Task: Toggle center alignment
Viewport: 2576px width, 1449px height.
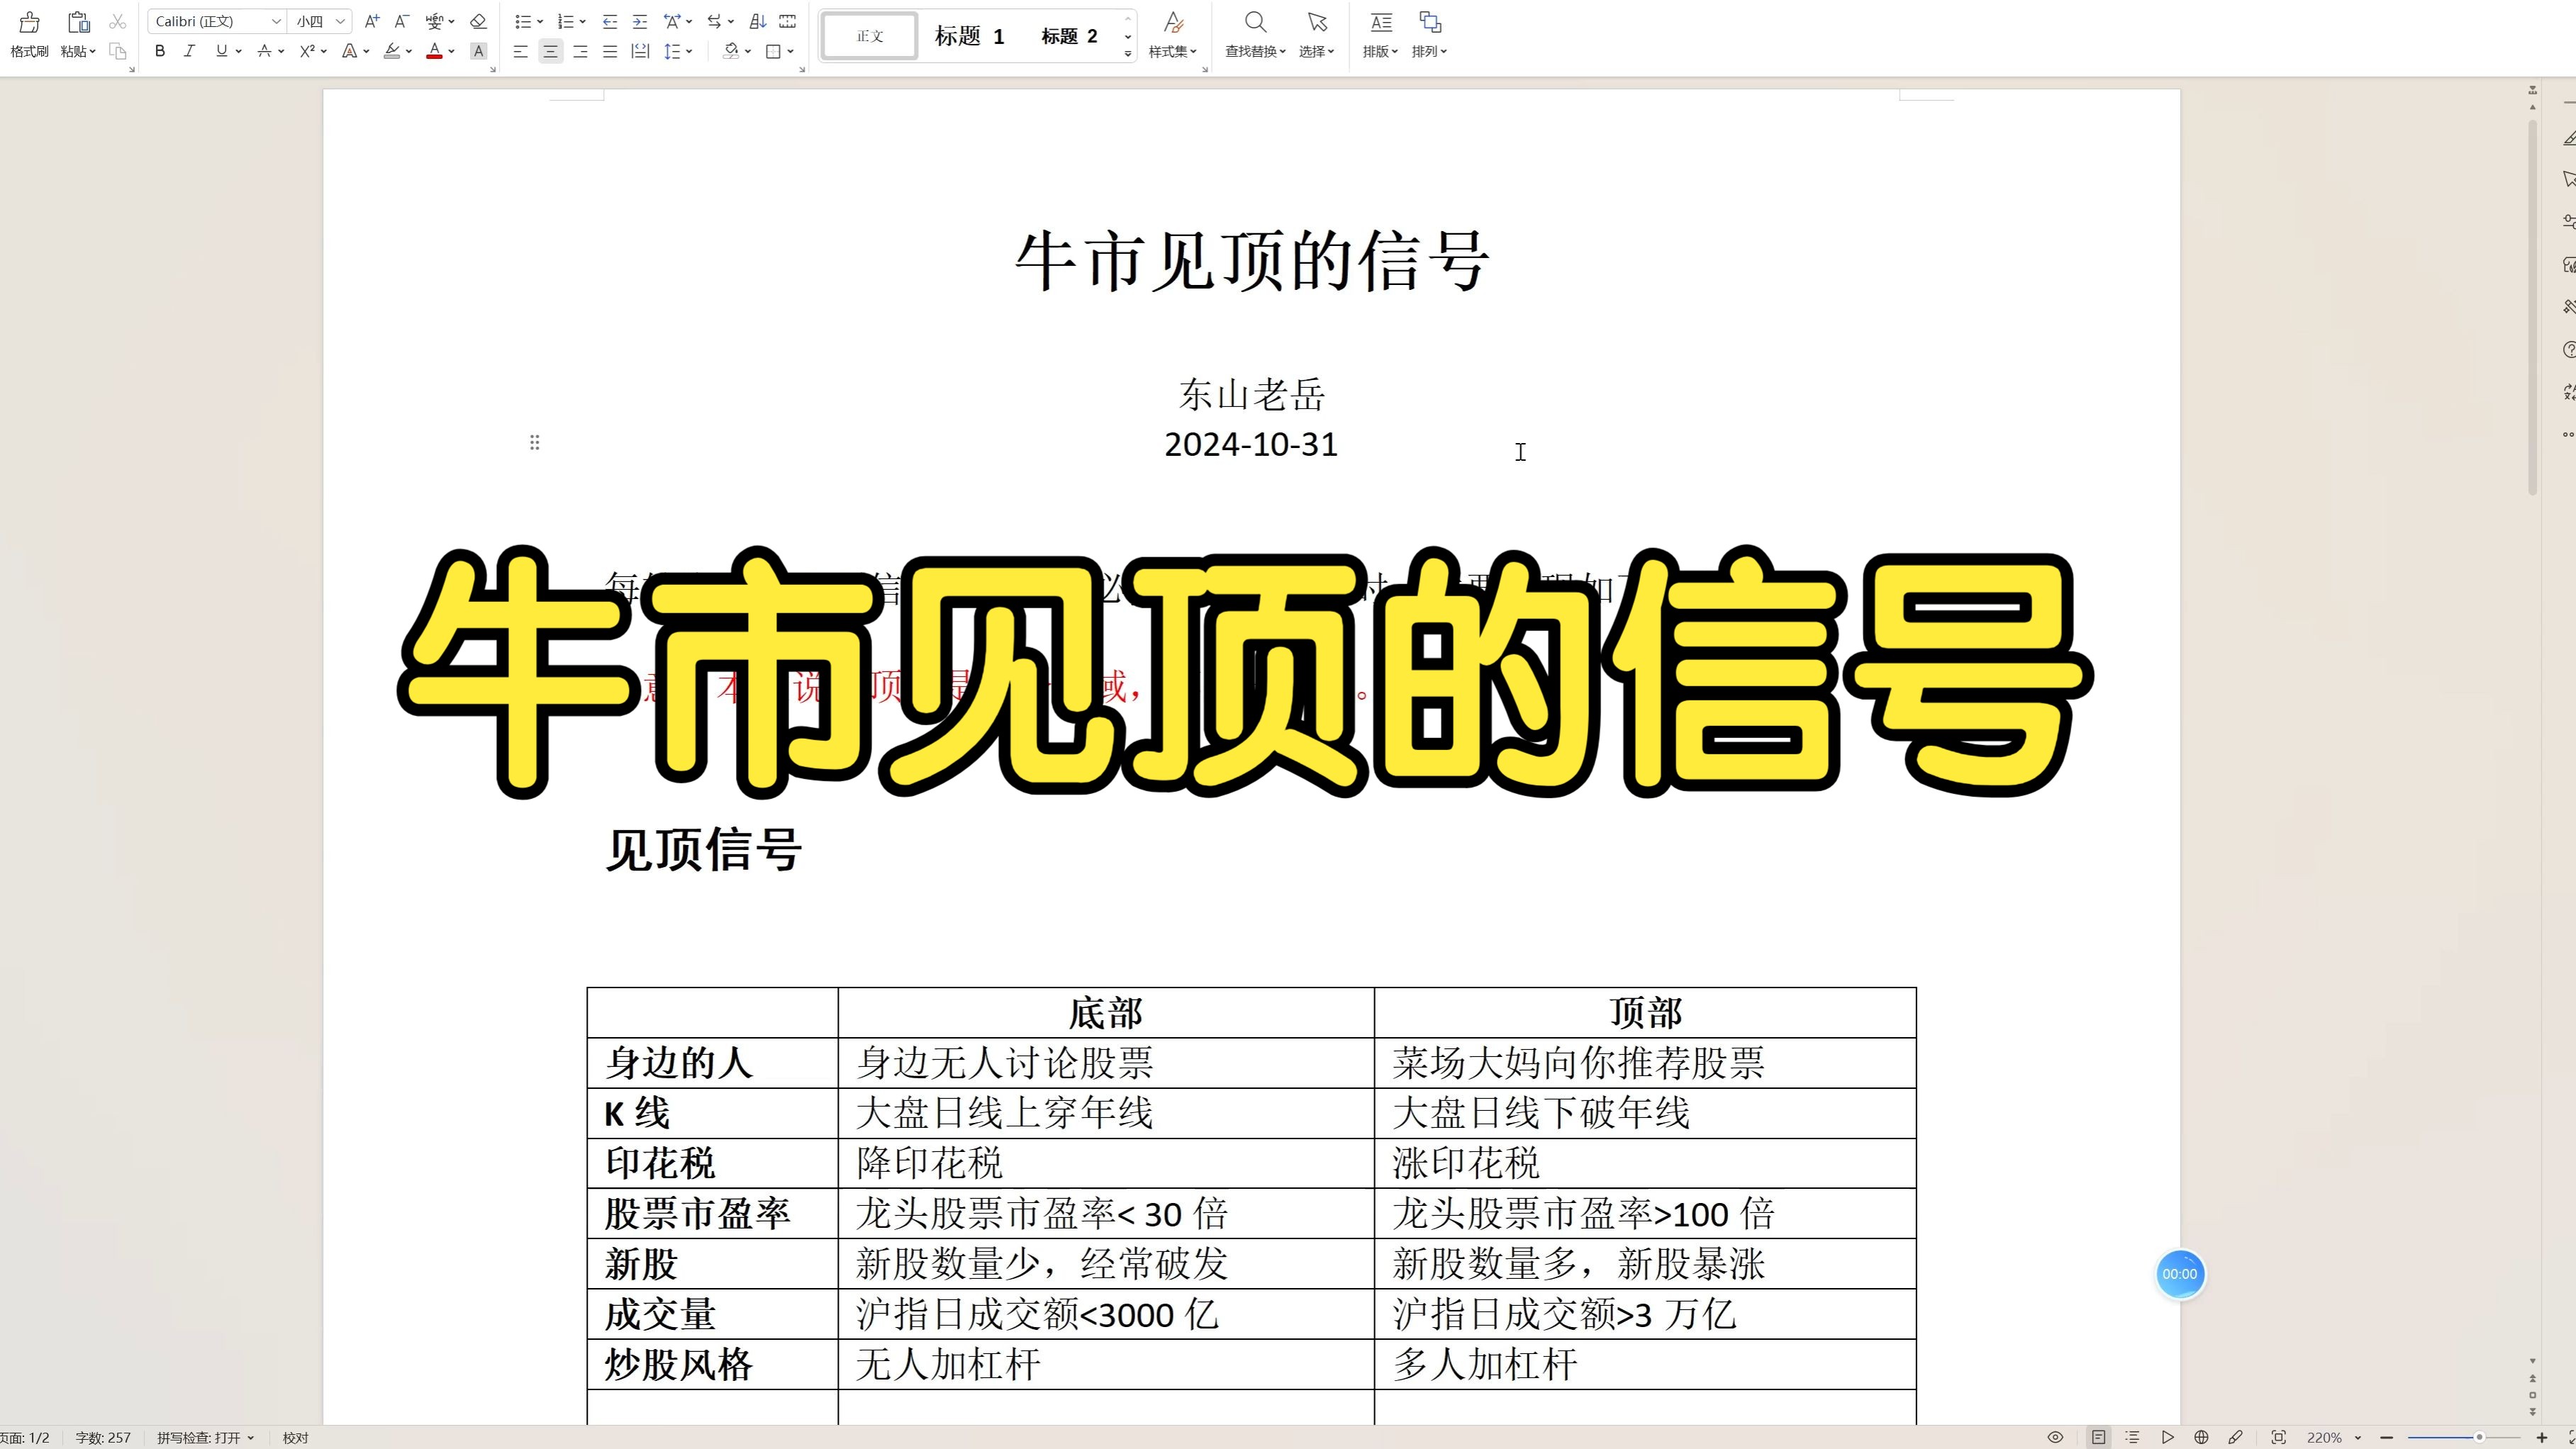Action: pyautogui.click(x=550, y=51)
